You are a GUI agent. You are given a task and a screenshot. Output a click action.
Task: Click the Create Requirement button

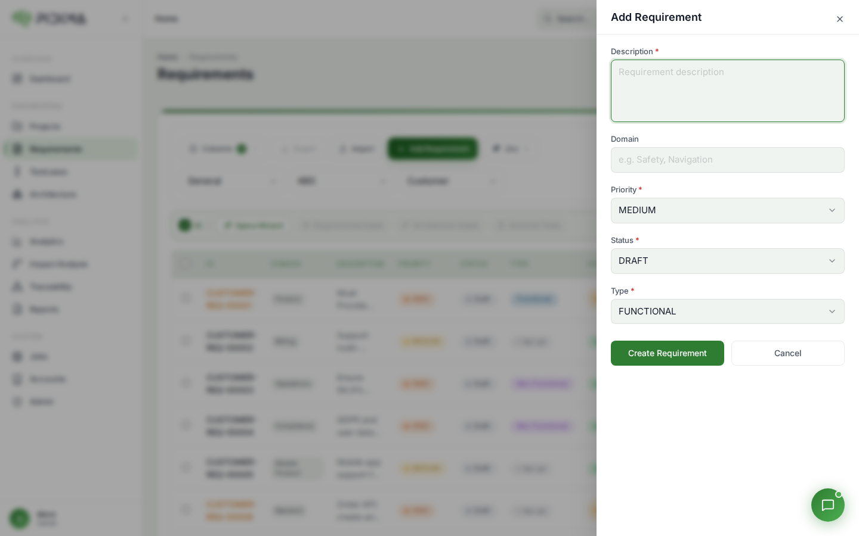click(668, 353)
